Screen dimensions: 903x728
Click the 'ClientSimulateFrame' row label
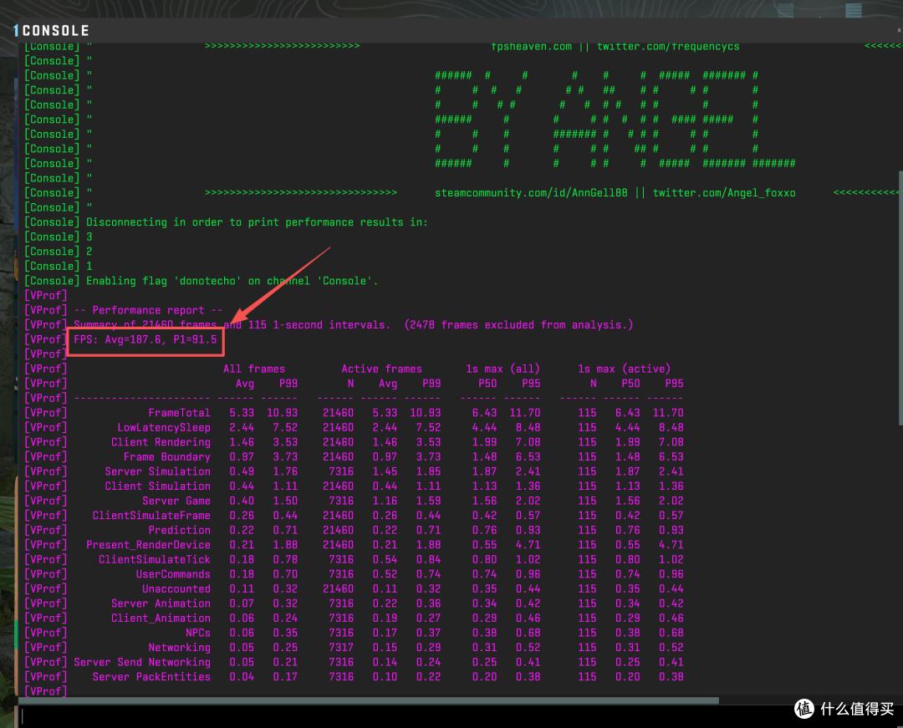(x=151, y=516)
